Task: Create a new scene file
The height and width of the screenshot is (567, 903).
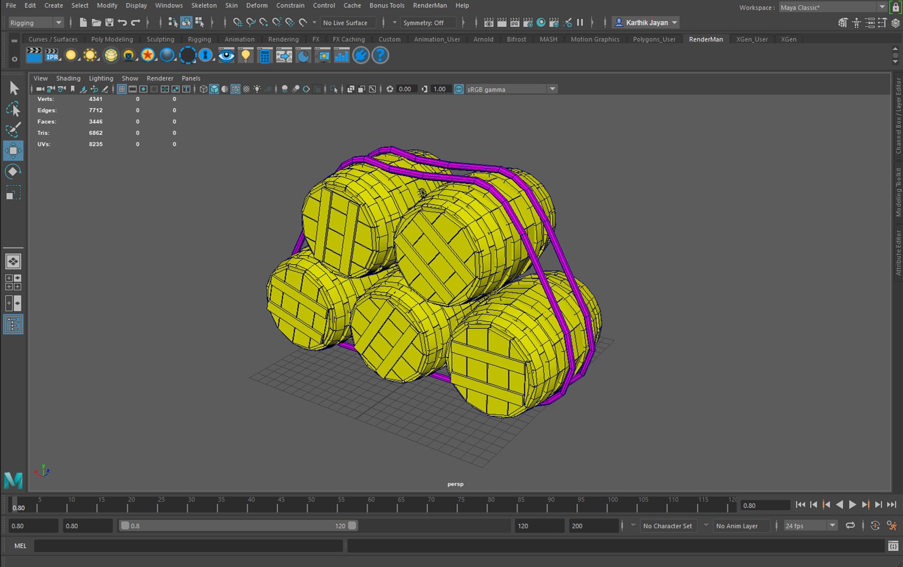Action: [83, 23]
